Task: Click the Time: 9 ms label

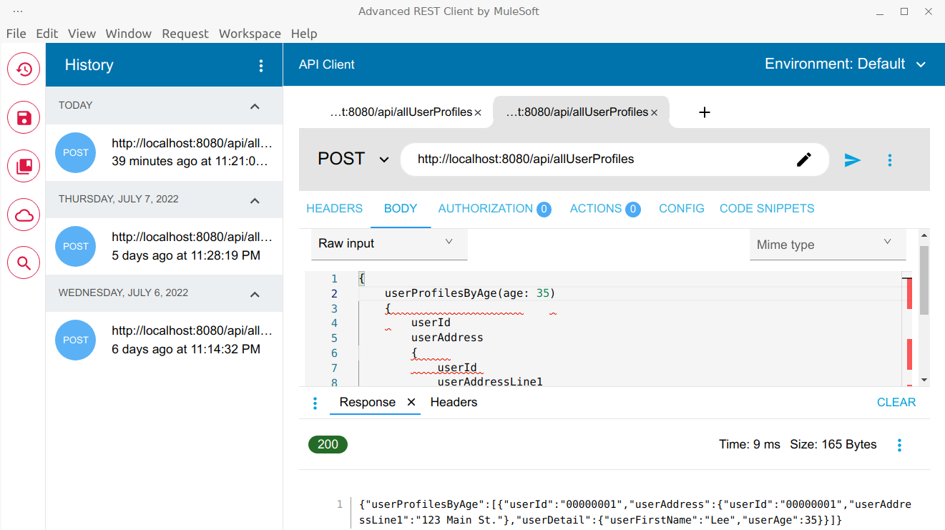Action: [x=750, y=444]
